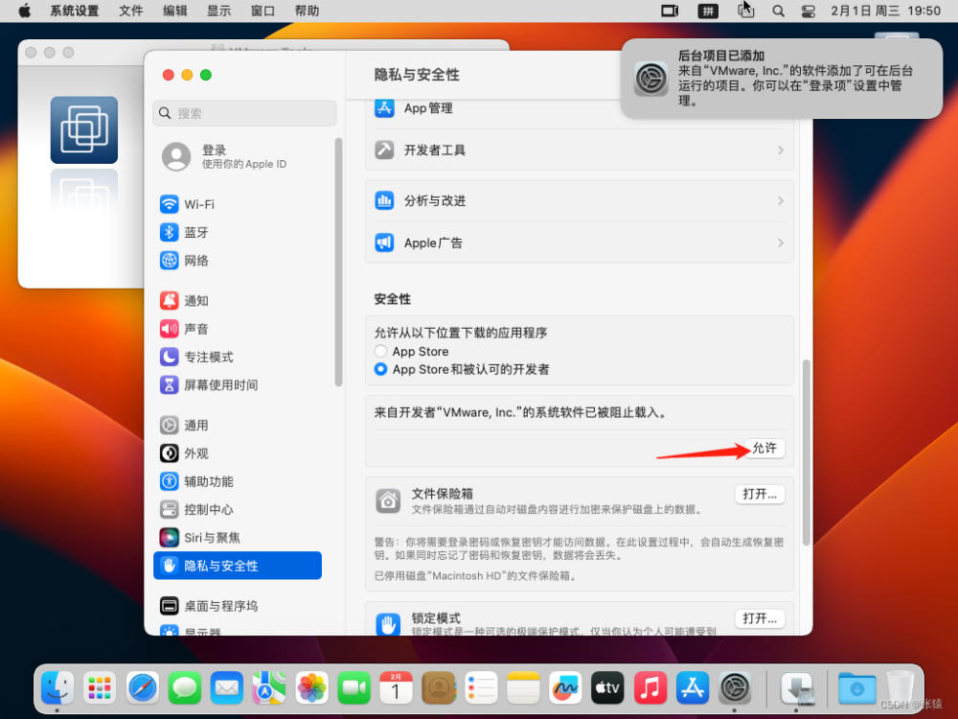Click the settings pane vertical scrollbar
This screenshot has width=958, height=719.
point(807,452)
